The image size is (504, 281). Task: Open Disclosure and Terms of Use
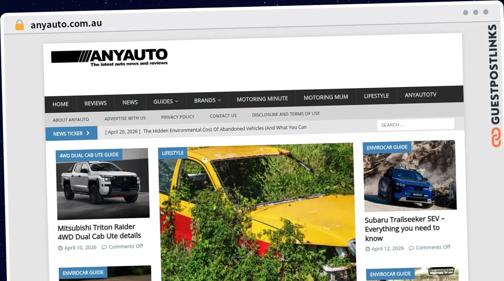286,114
